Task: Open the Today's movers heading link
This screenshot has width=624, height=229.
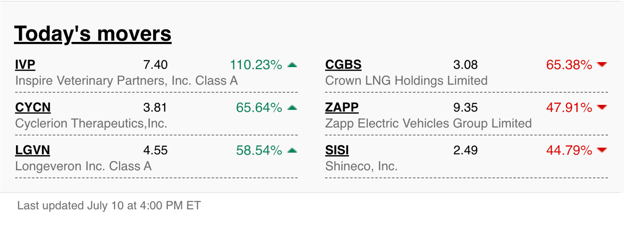Action: 93,34
